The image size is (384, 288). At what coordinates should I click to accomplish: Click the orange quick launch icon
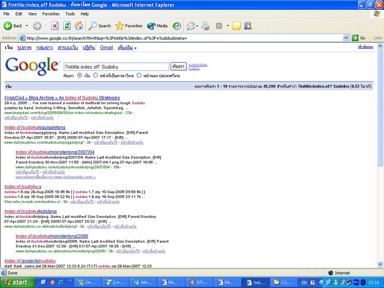point(52,282)
